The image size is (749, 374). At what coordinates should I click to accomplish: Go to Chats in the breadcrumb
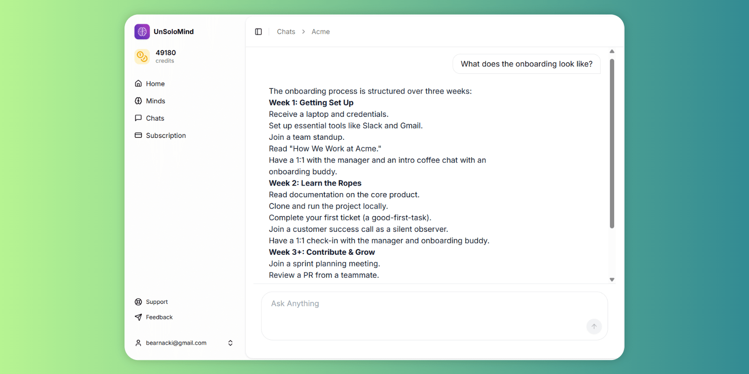pyautogui.click(x=286, y=32)
